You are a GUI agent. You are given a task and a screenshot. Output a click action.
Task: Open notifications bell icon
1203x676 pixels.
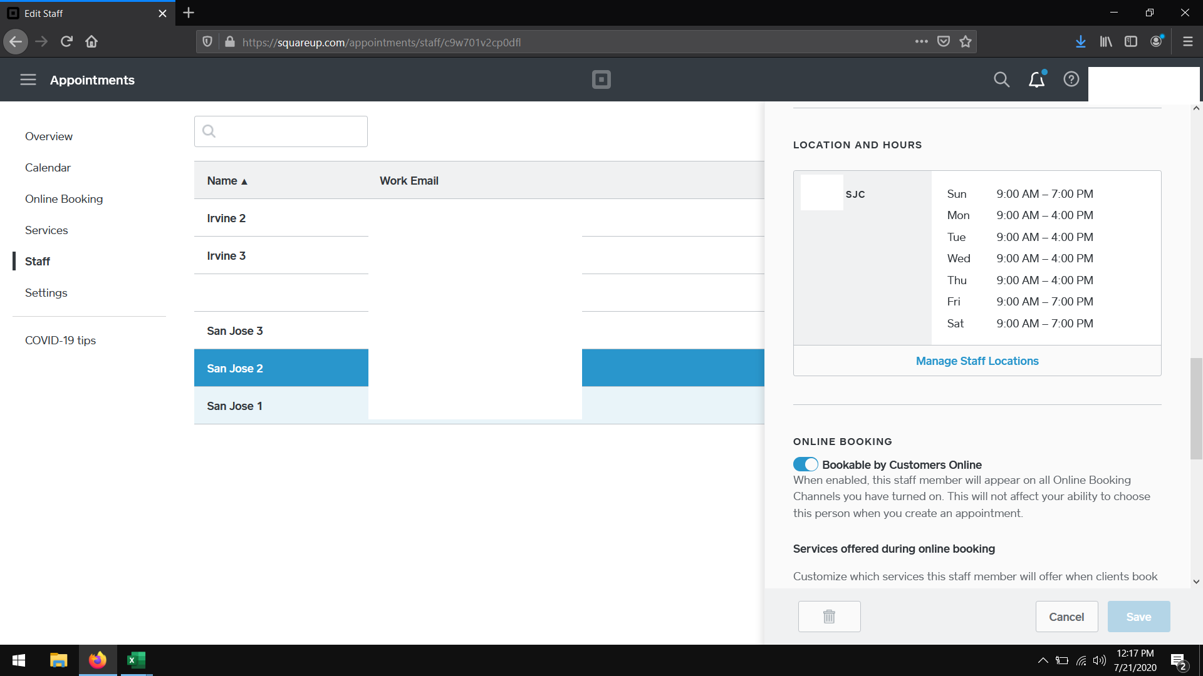1036,79
